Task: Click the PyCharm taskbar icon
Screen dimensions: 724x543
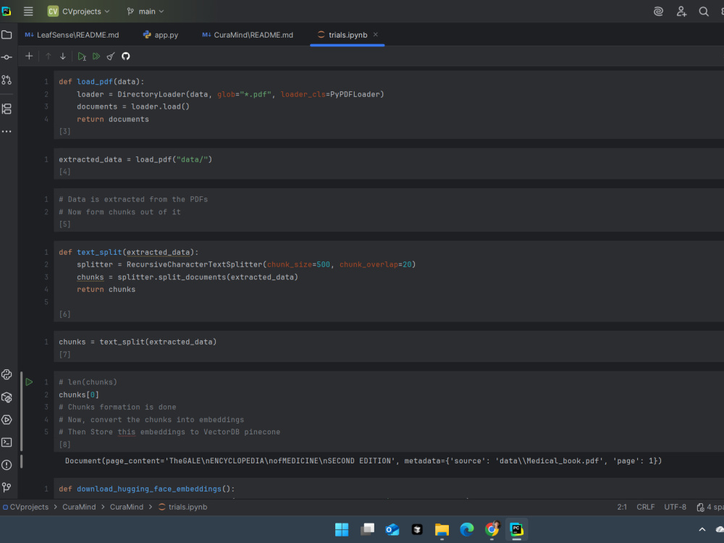Action: coord(517,530)
